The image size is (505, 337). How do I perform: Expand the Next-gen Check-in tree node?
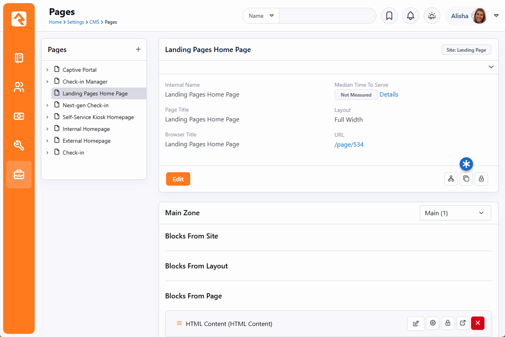coord(47,105)
